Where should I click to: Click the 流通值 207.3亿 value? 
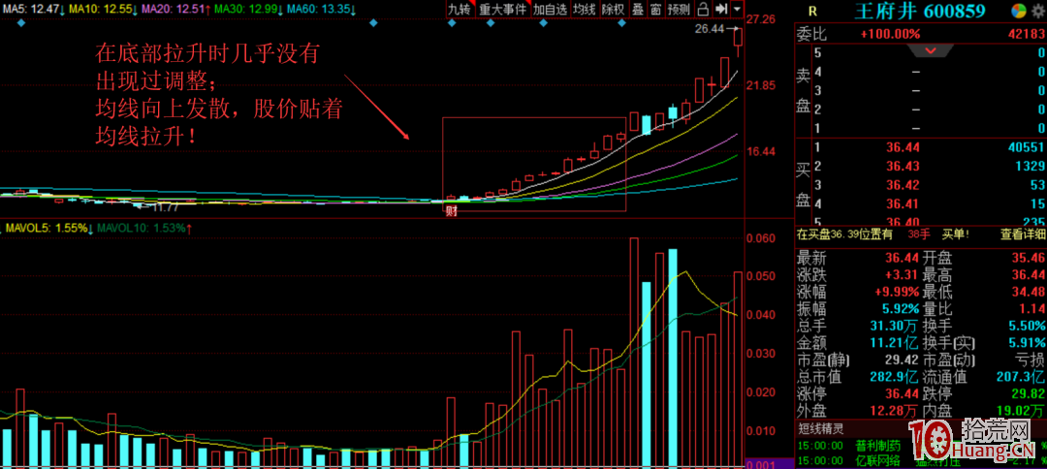(x=1021, y=377)
